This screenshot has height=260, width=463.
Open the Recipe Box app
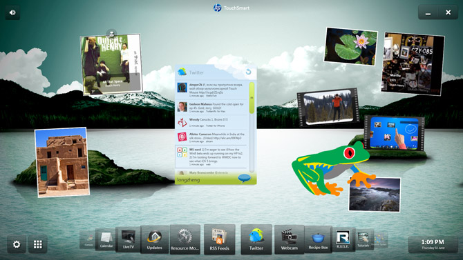click(318, 239)
